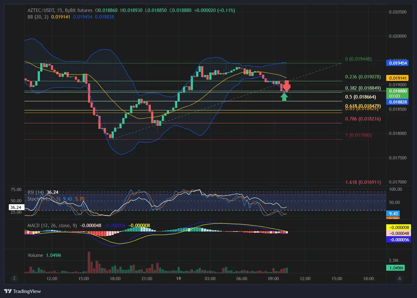Click the Fib 0.786 (0.018216) level label
Screen dimensions: 417x298
tap(363, 119)
